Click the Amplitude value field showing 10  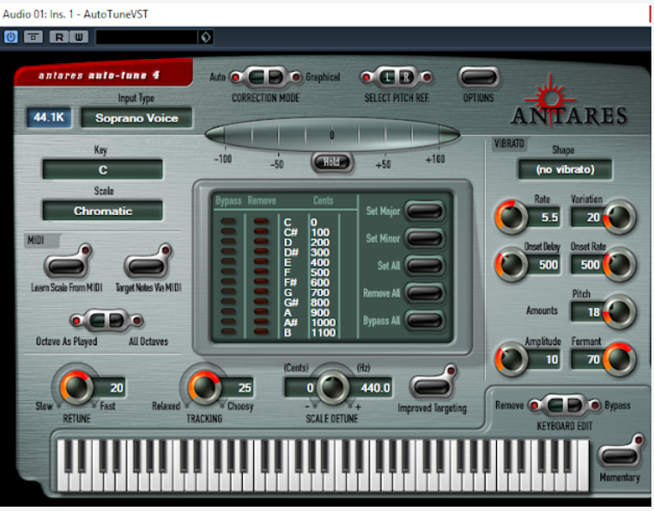coord(544,359)
